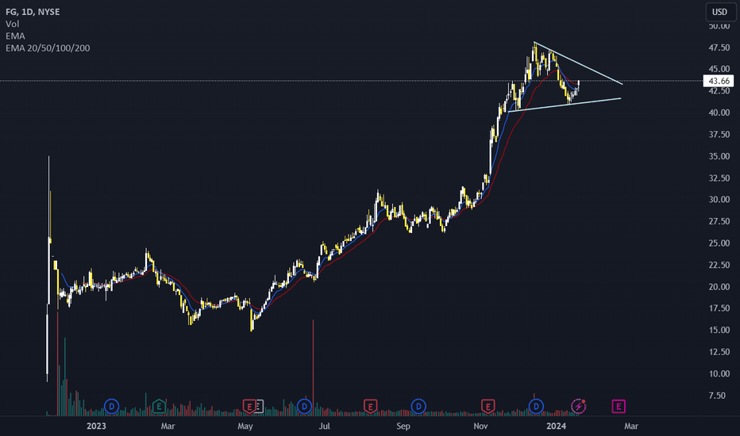This screenshot has width=740, height=436.
Task: Click the Sep time axis label
Action: (403, 426)
